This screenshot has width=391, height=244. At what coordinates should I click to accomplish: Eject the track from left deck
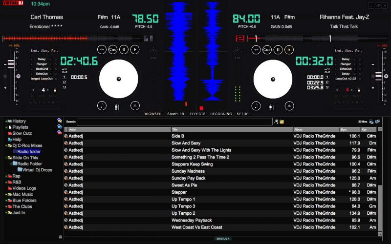[135, 105]
